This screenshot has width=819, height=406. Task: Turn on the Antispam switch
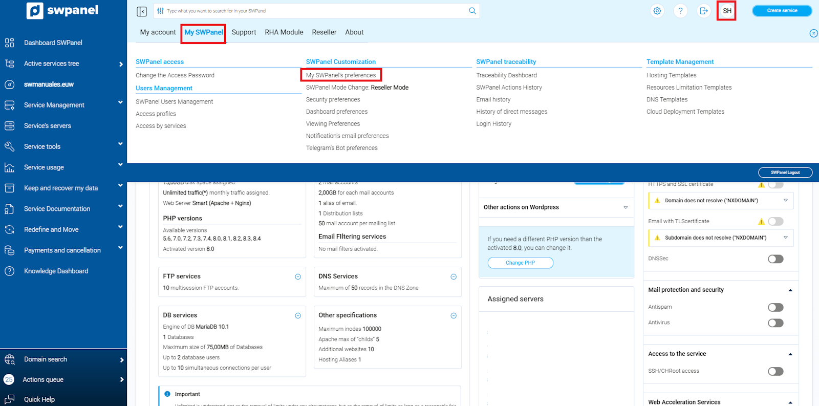(x=775, y=307)
